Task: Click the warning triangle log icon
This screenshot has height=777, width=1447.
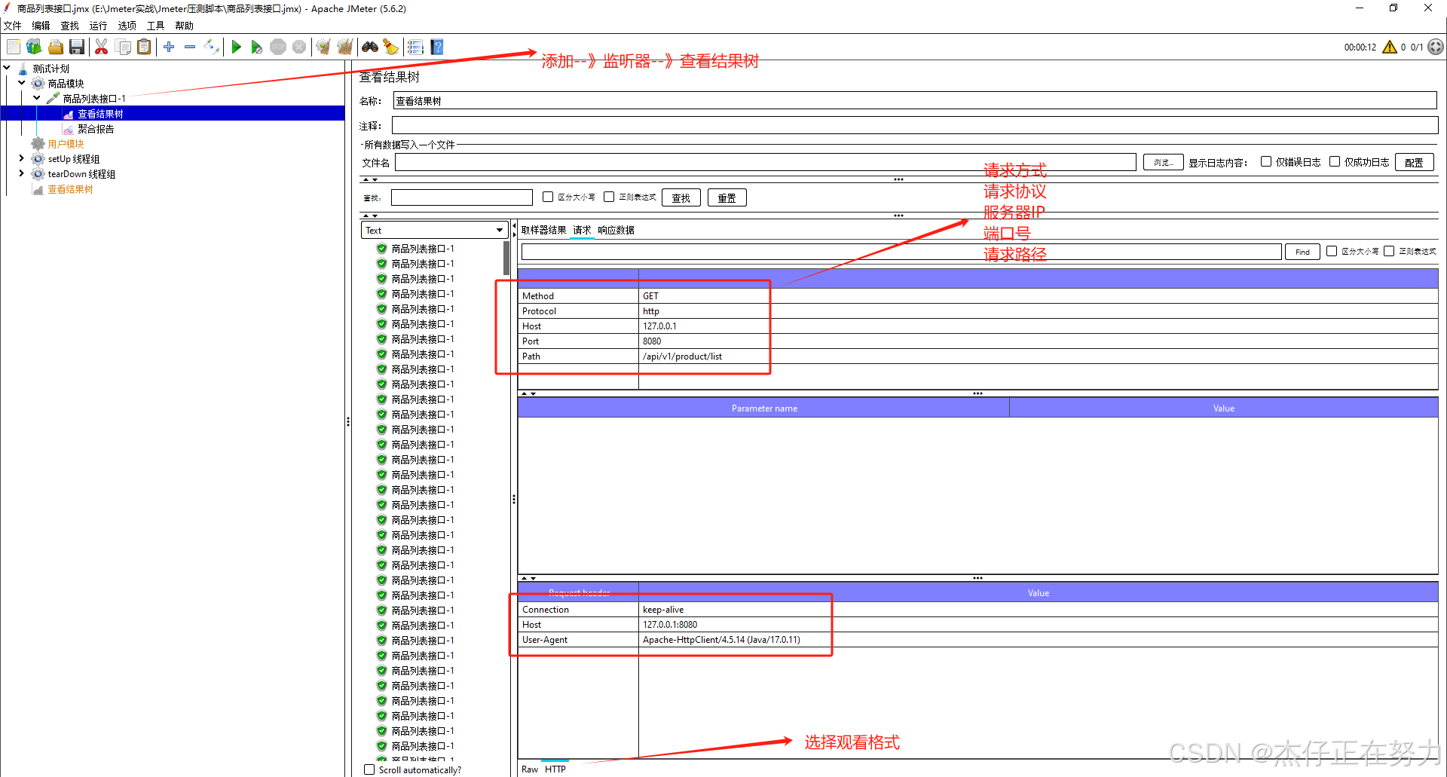Action: 1390,47
